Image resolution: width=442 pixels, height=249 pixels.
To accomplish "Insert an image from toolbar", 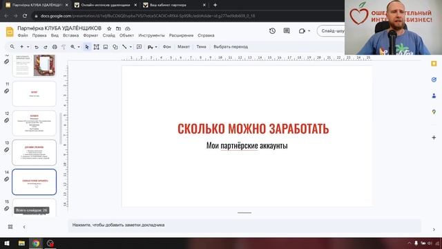I will coord(106,47).
